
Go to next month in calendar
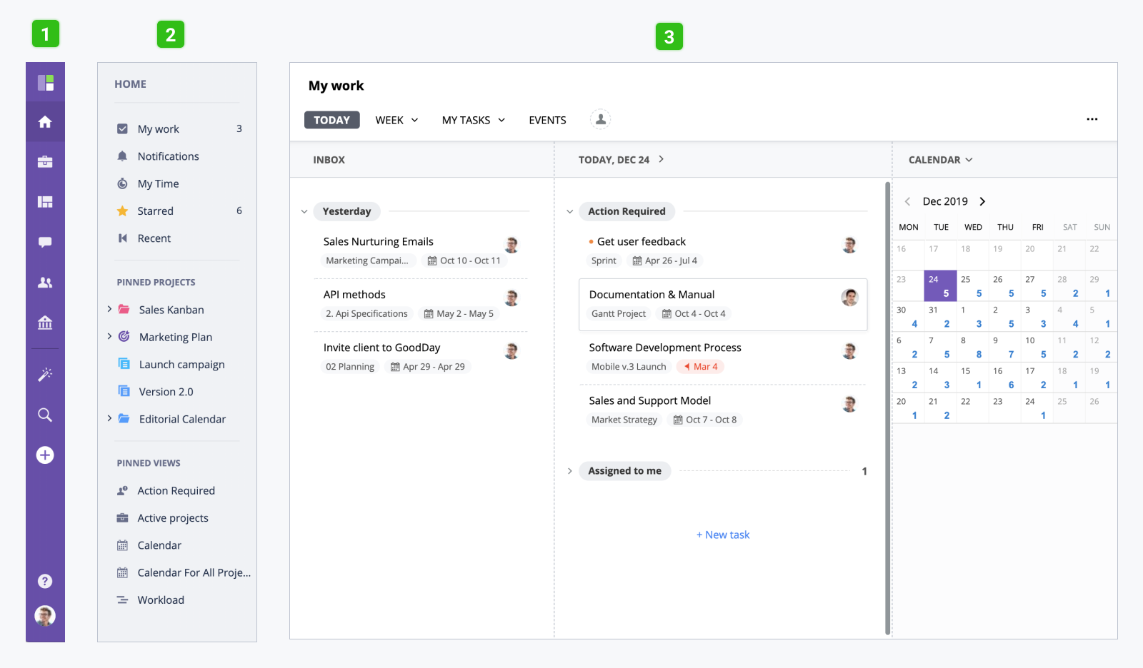coord(982,201)
